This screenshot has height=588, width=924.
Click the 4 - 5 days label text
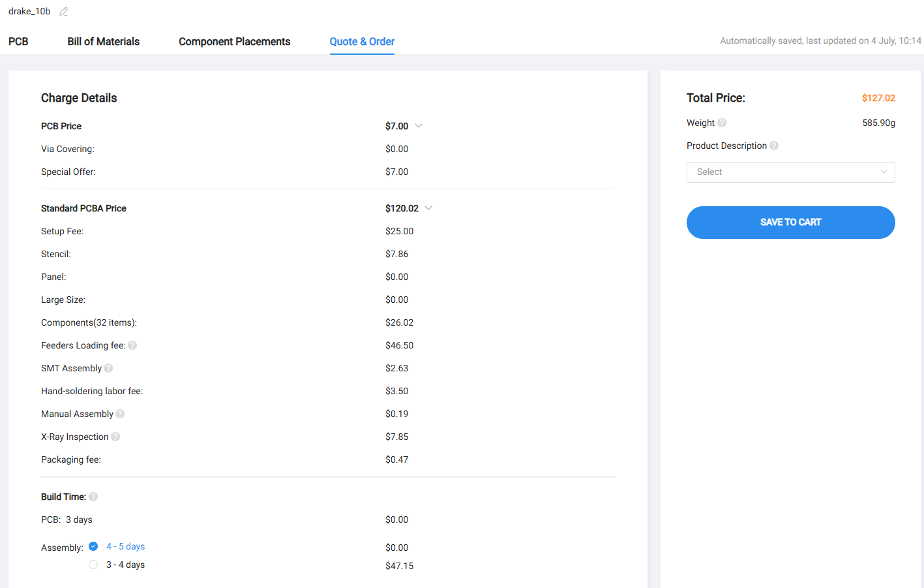pos(126,546)
